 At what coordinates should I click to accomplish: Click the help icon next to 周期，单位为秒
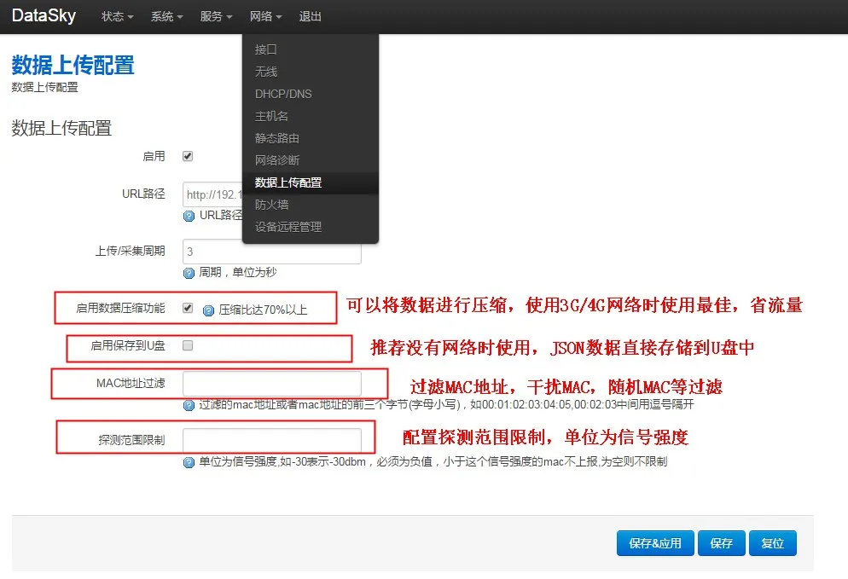coord(189,273)
